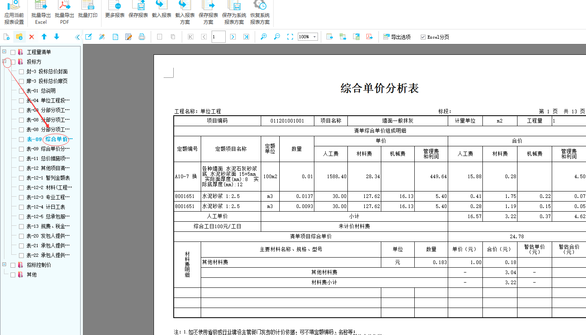Click the 应用当前报表设置 ribbon button
586x335 pixels.
pos(14,13)
